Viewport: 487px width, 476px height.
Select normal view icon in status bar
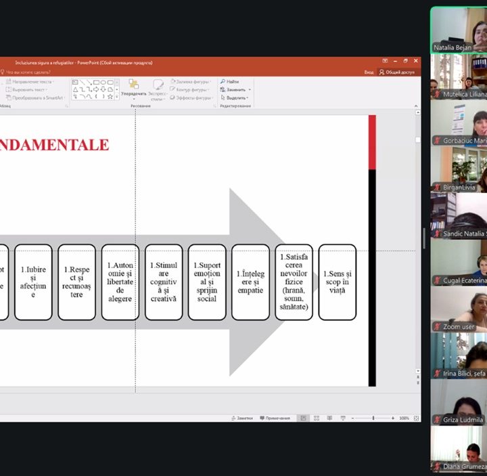(x=303, y=418)
